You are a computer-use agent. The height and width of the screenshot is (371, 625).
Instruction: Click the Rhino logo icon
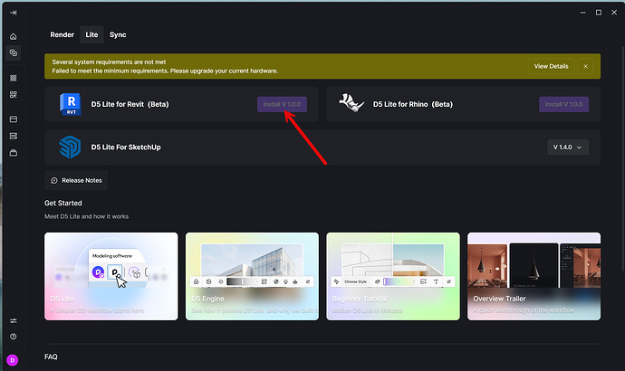(351, 103)
